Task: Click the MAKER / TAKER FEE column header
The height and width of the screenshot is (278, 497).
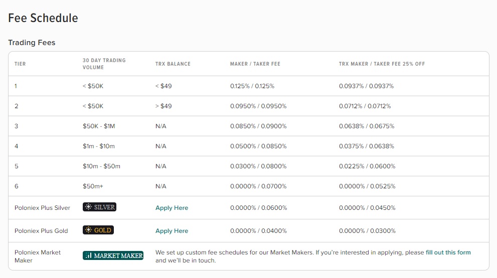Action: pyautogui.click(x=255, y=64)
